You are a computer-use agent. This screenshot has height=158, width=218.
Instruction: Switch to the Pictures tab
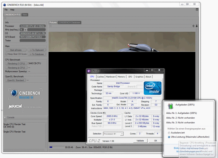(53, 23)
